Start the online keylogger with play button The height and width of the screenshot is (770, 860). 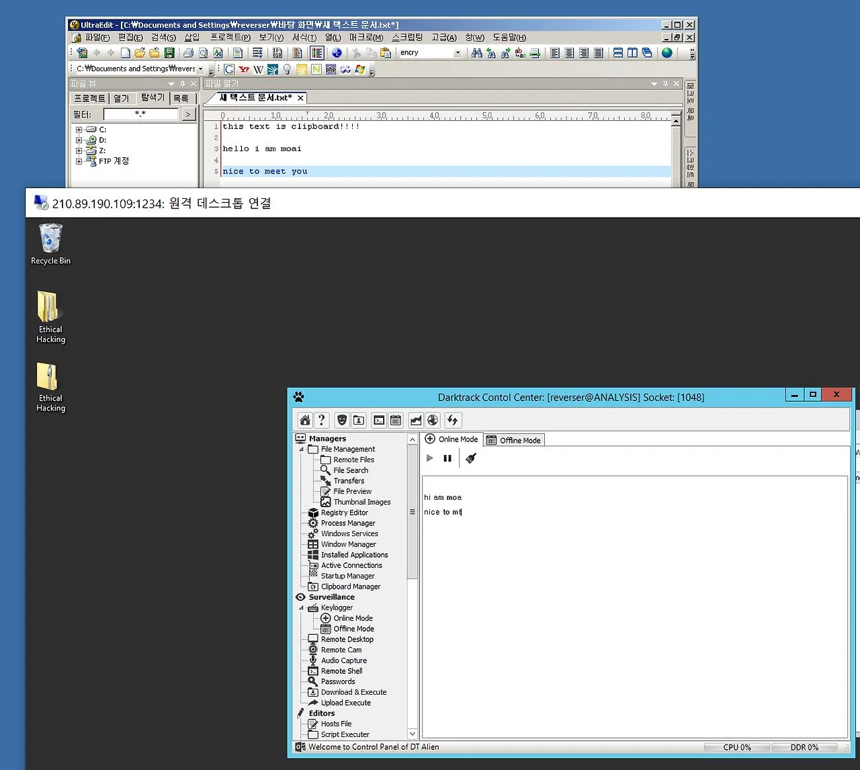(430, 458)
